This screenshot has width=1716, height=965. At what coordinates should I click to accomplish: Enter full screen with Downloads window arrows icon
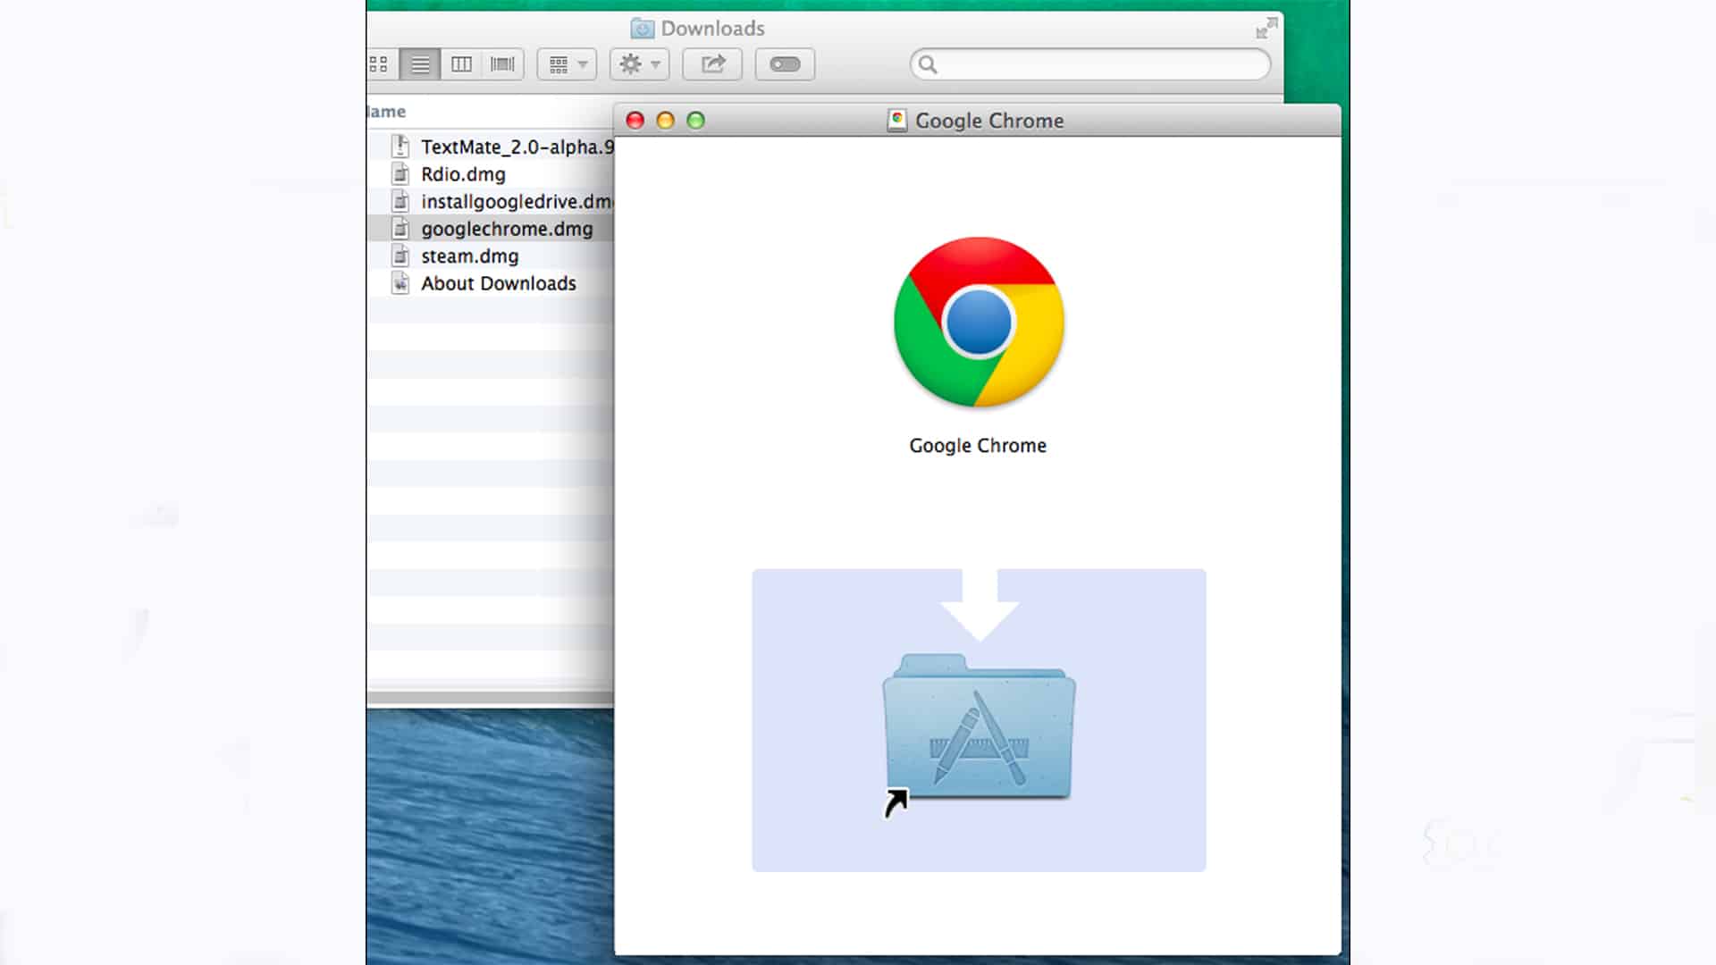tap(1266, 29)
